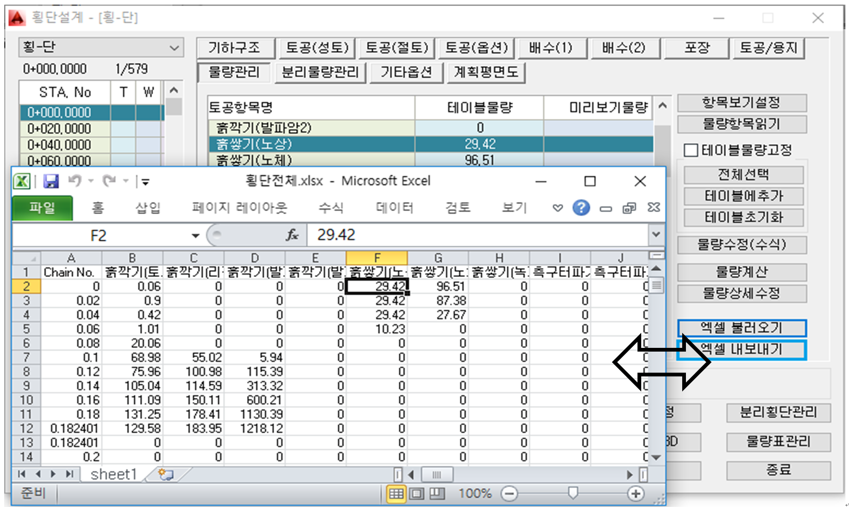Switch to Normal view icon in status bar

pyautogui.click(x=396, y=493)
